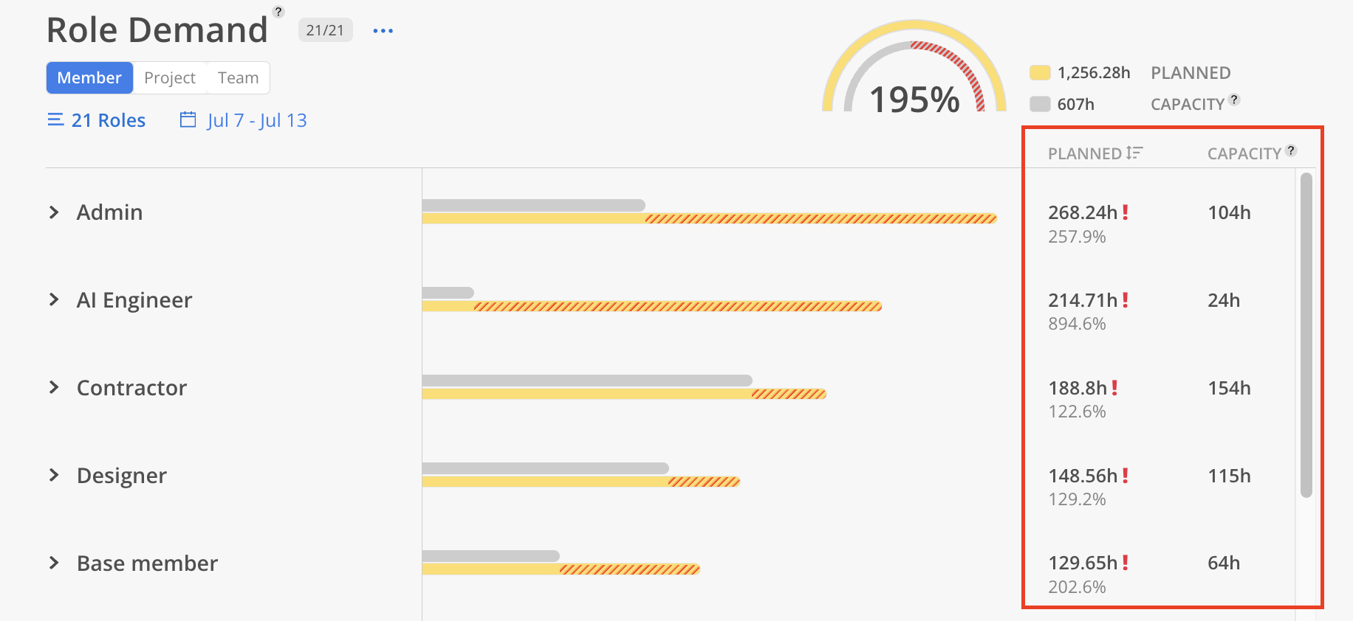Viewport: 1353px width, 621px height.
Task: Click the red overload warning on Admin hours
Action: click(1126, 212)
